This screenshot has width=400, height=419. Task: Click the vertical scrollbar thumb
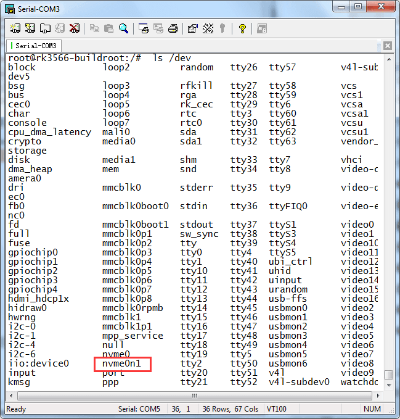(389, 375)
